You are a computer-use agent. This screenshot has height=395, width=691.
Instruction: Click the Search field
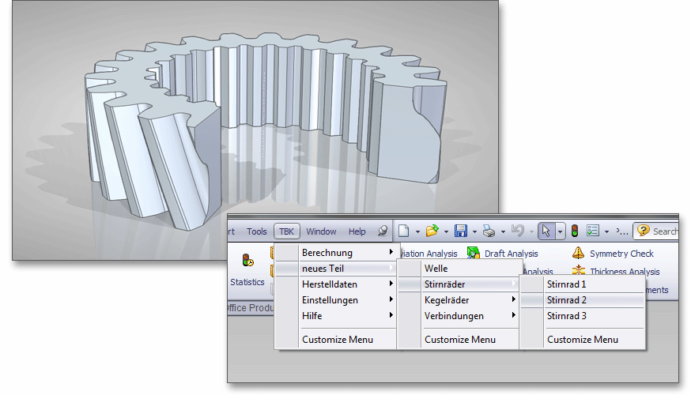point(664,231)
